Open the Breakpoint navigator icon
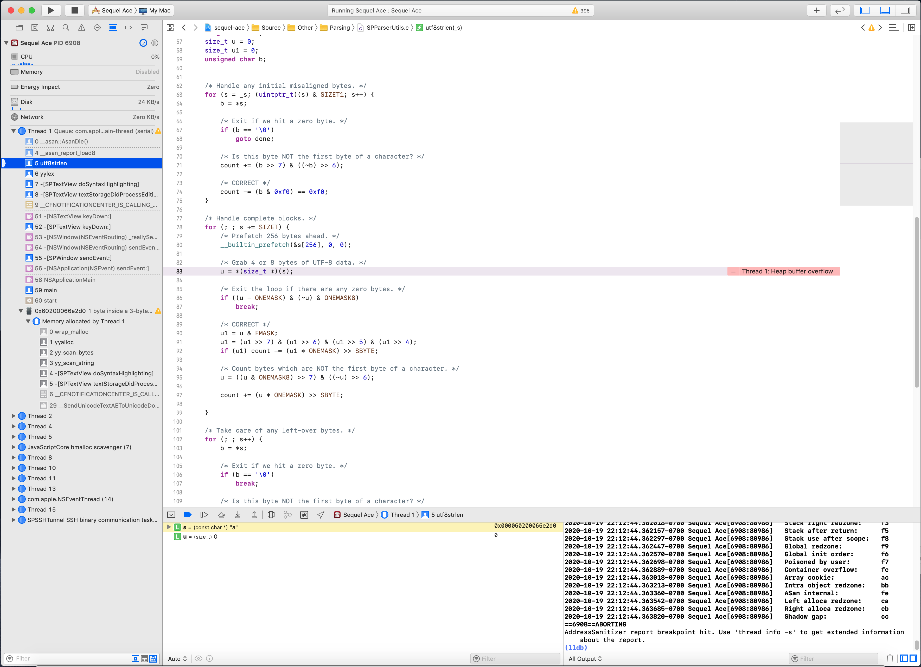 (x=128, y=28)
